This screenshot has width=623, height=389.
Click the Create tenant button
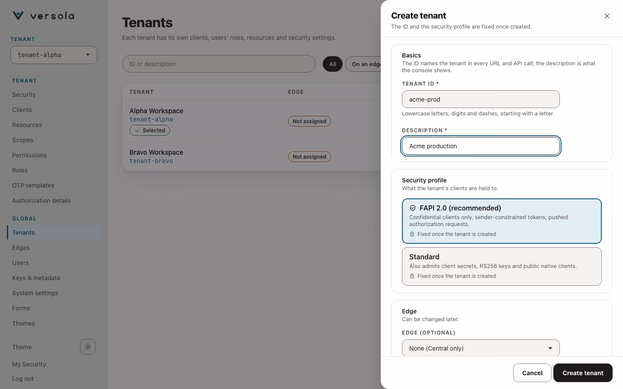583,373
